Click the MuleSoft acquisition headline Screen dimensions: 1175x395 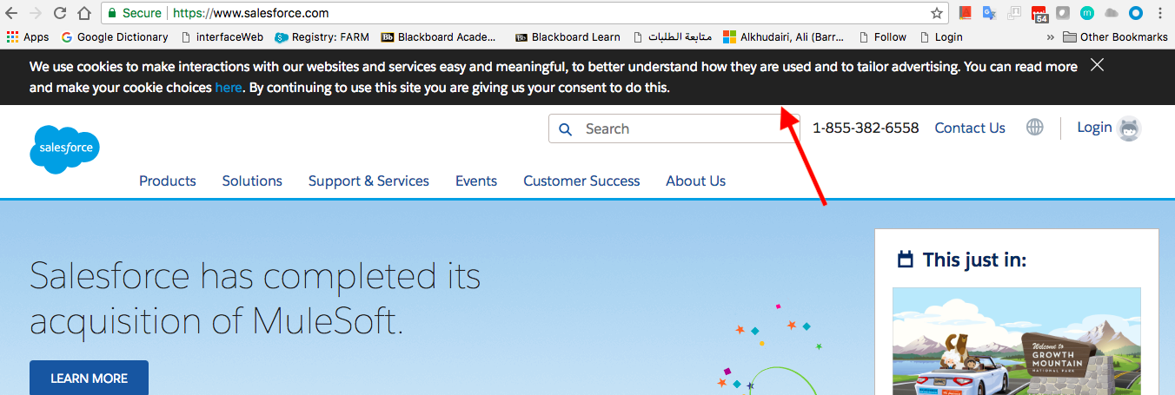255,299
